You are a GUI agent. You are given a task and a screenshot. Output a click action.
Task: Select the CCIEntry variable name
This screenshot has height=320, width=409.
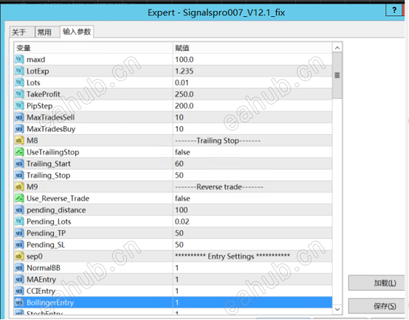point(41,291)
